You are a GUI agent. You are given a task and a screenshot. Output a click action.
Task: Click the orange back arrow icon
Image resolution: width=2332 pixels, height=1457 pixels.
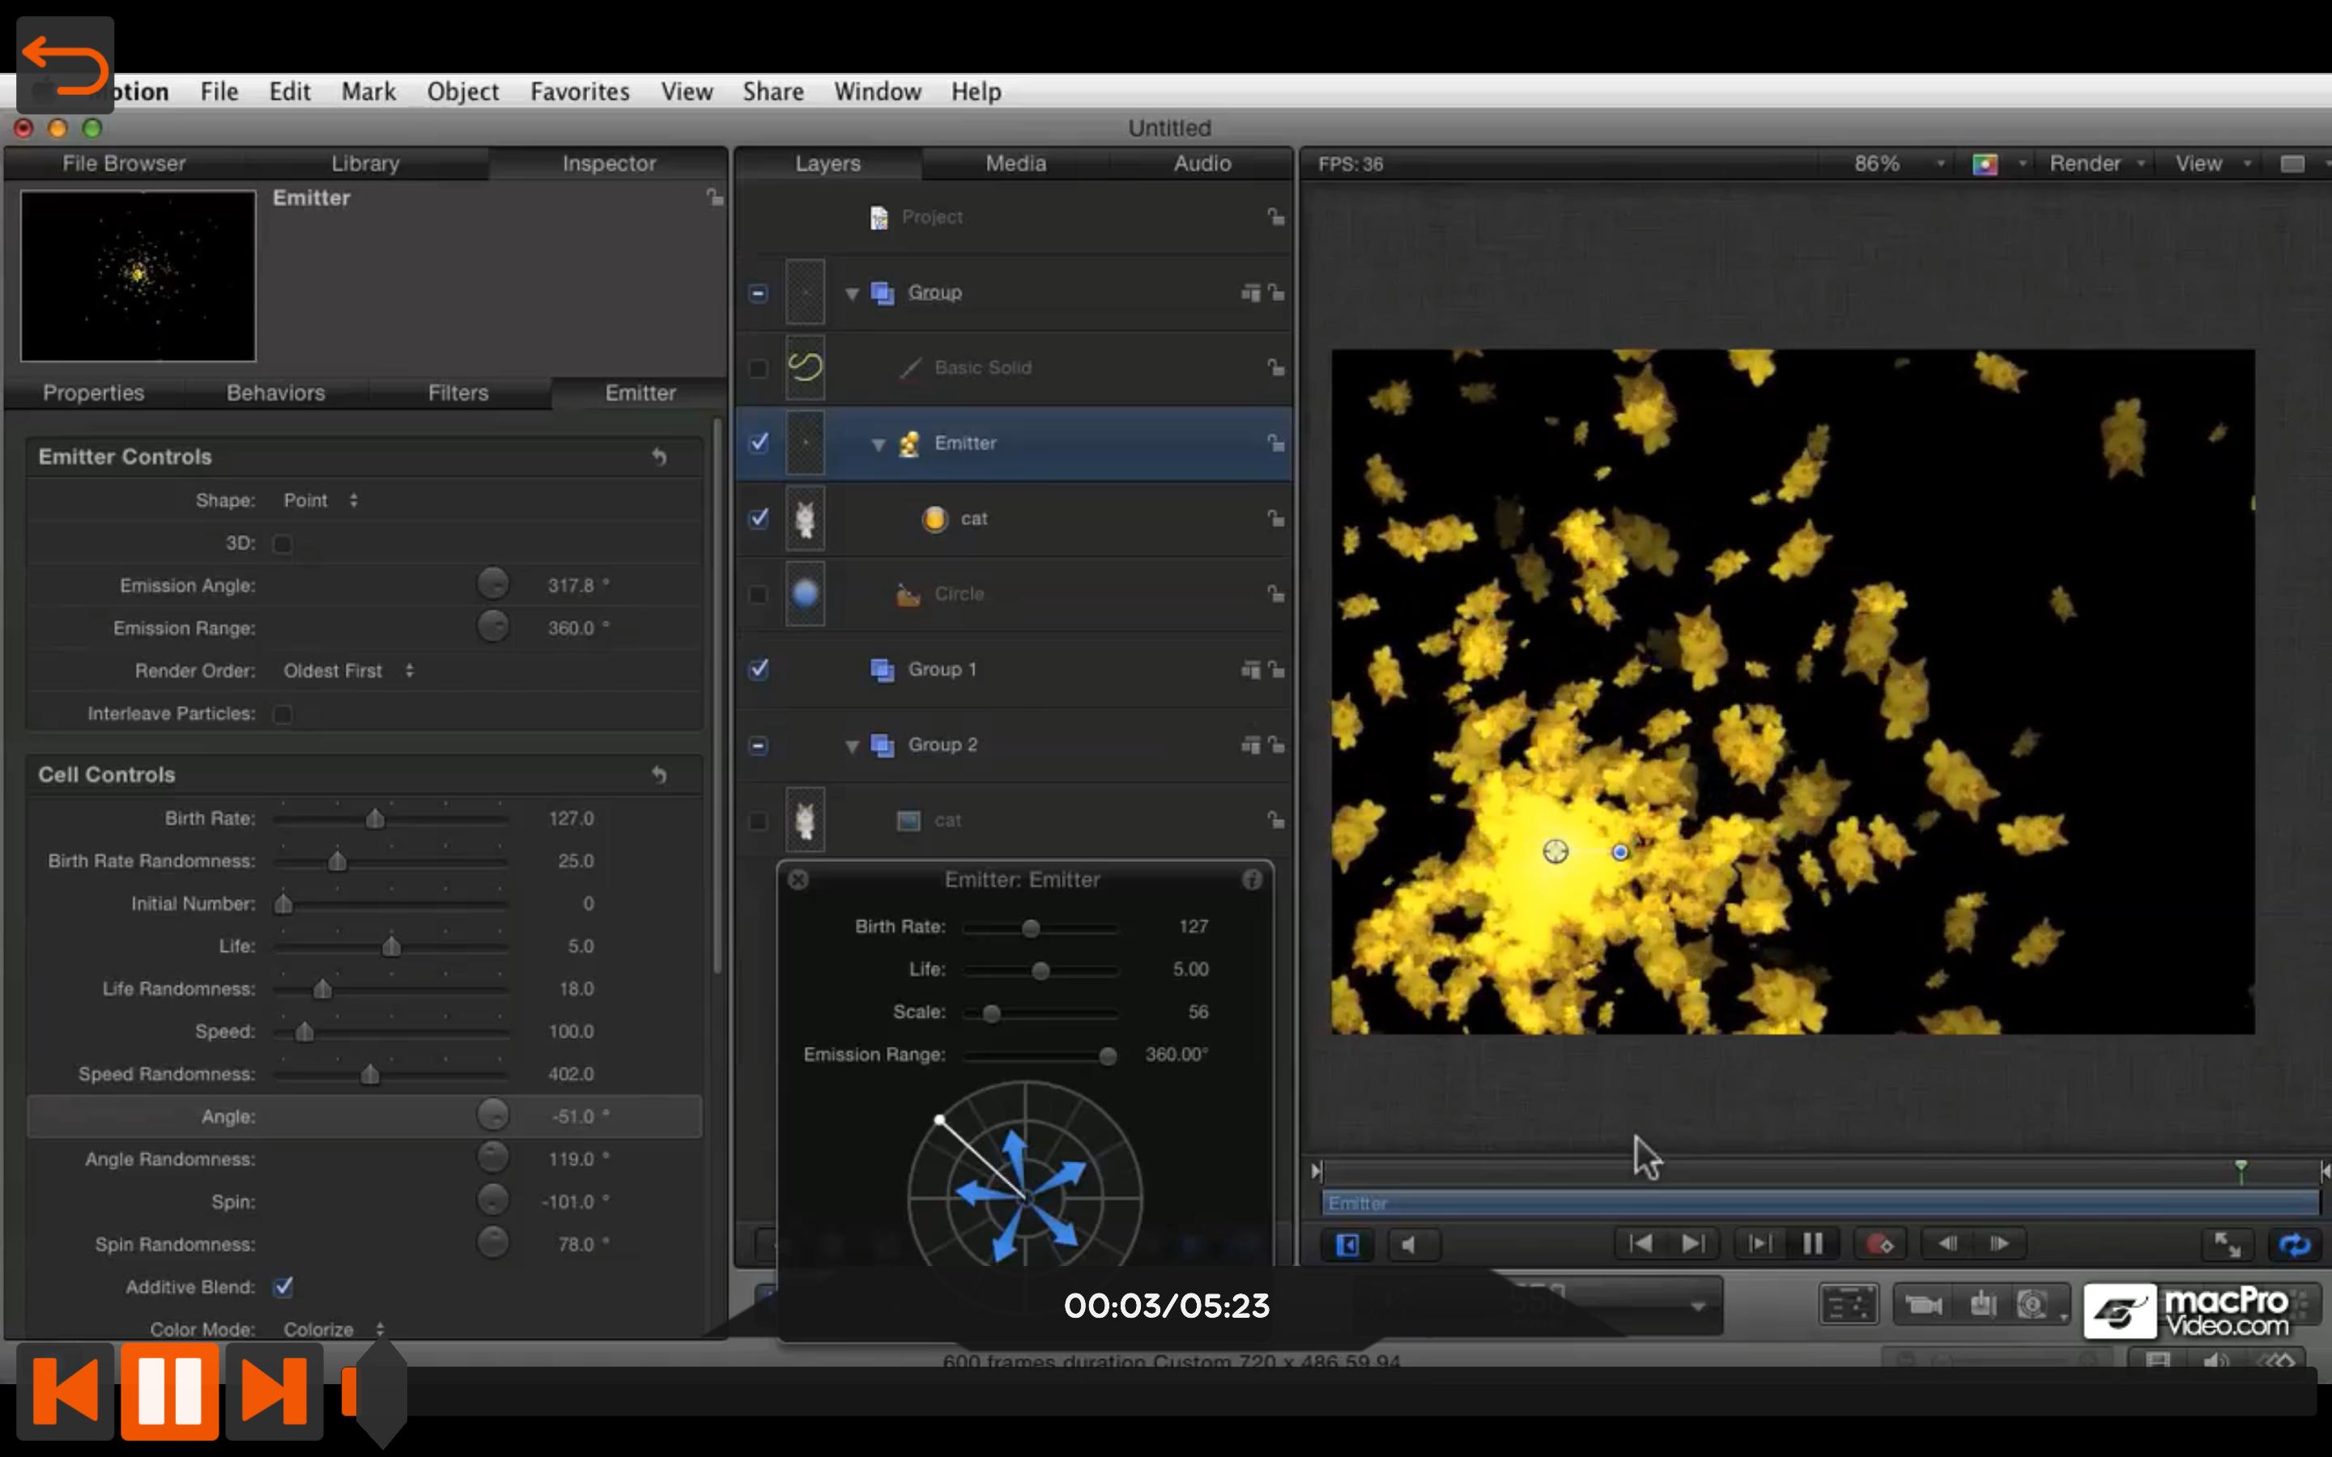[x=65, y=66]
